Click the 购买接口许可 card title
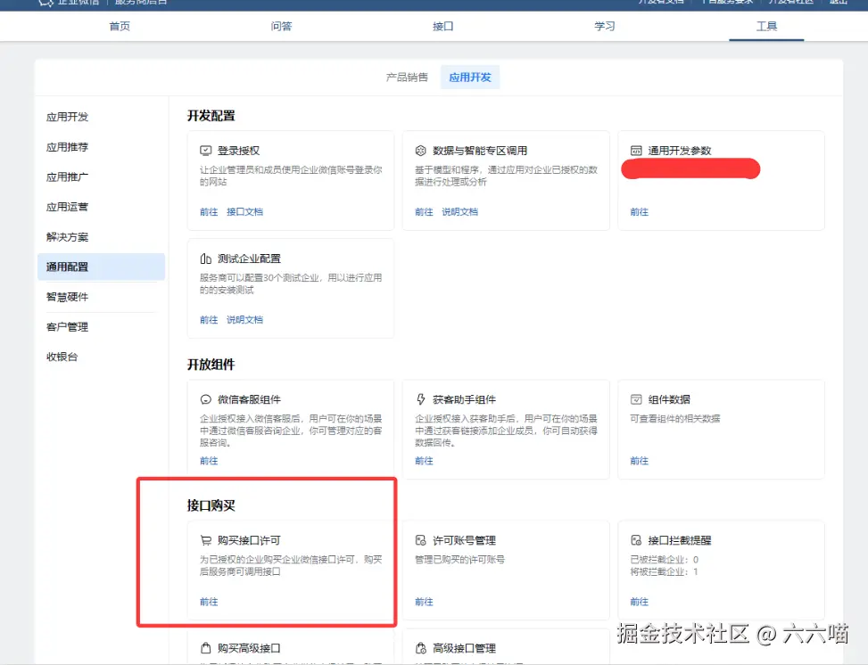The image size is (868, 665). click(249, 540)
